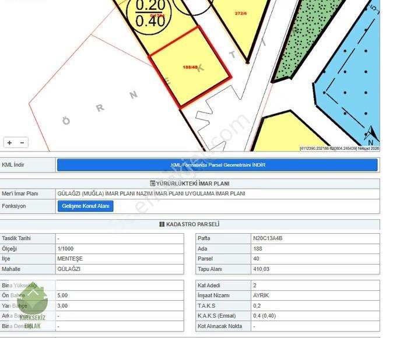This screenshot has height=338, width=393.
Task: Select the T.A.K.S value 0,2
Action: tap(257, 306)
